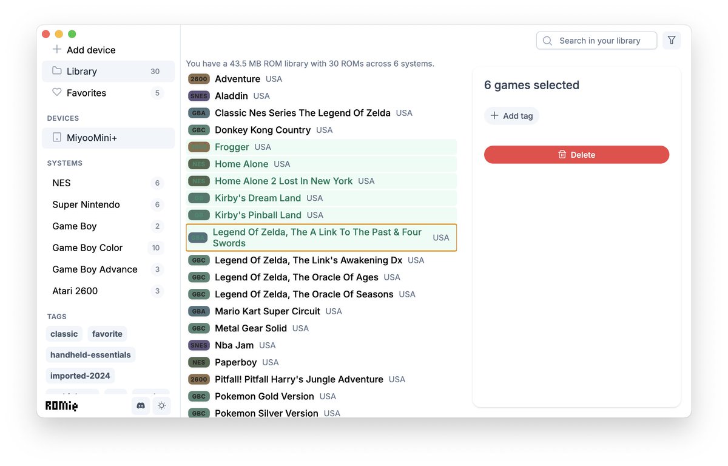Filter by Game Boy Advance system
728x466 pixels.
click(x=108, y=269)
